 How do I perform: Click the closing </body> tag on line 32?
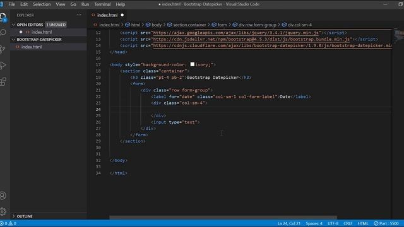pyautogui.click(x=119, y=160)
